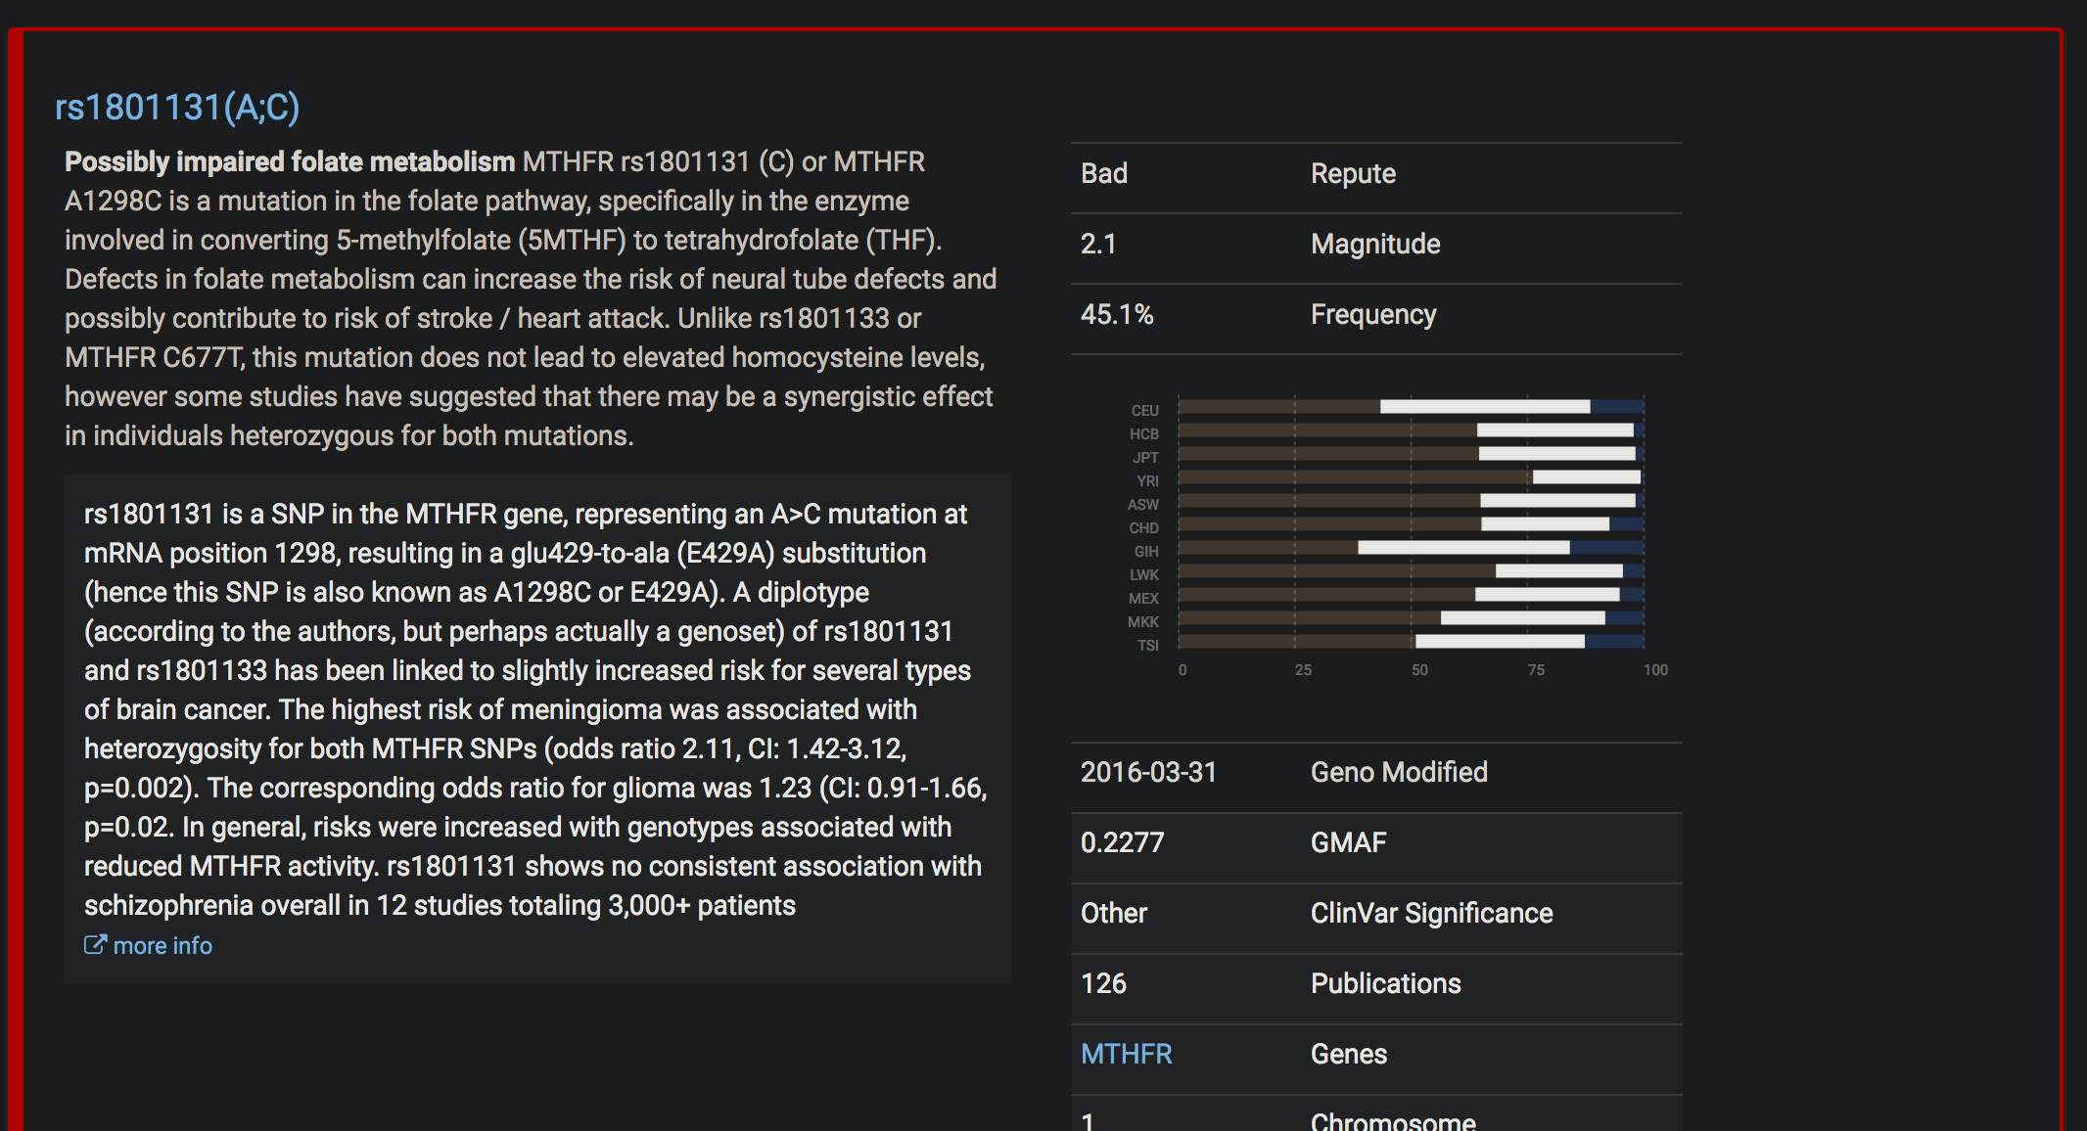2087x1131 pixels.
Task: Follow the 'more info' text link
Action: coord(162,946)
